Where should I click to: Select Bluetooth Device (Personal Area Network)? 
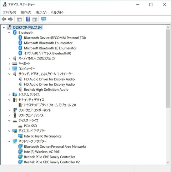pos(55,147)
